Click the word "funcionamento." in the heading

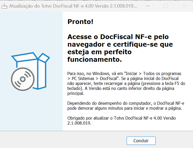pyautogui.click(x=95, y=59)
